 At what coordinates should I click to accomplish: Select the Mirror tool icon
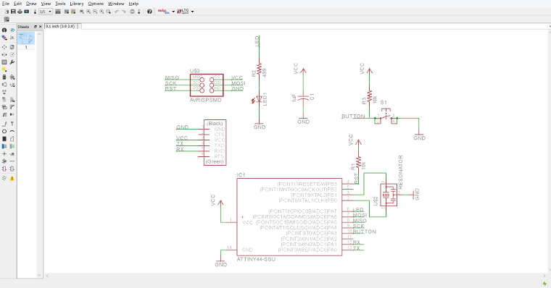point(4,55)
